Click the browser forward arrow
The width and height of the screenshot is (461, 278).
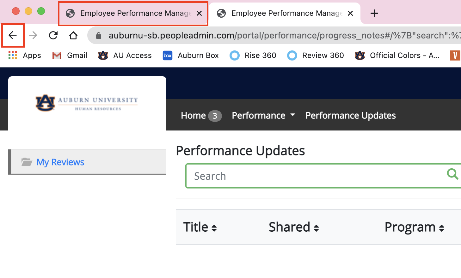pyautogui.click(x=33, y=35)
